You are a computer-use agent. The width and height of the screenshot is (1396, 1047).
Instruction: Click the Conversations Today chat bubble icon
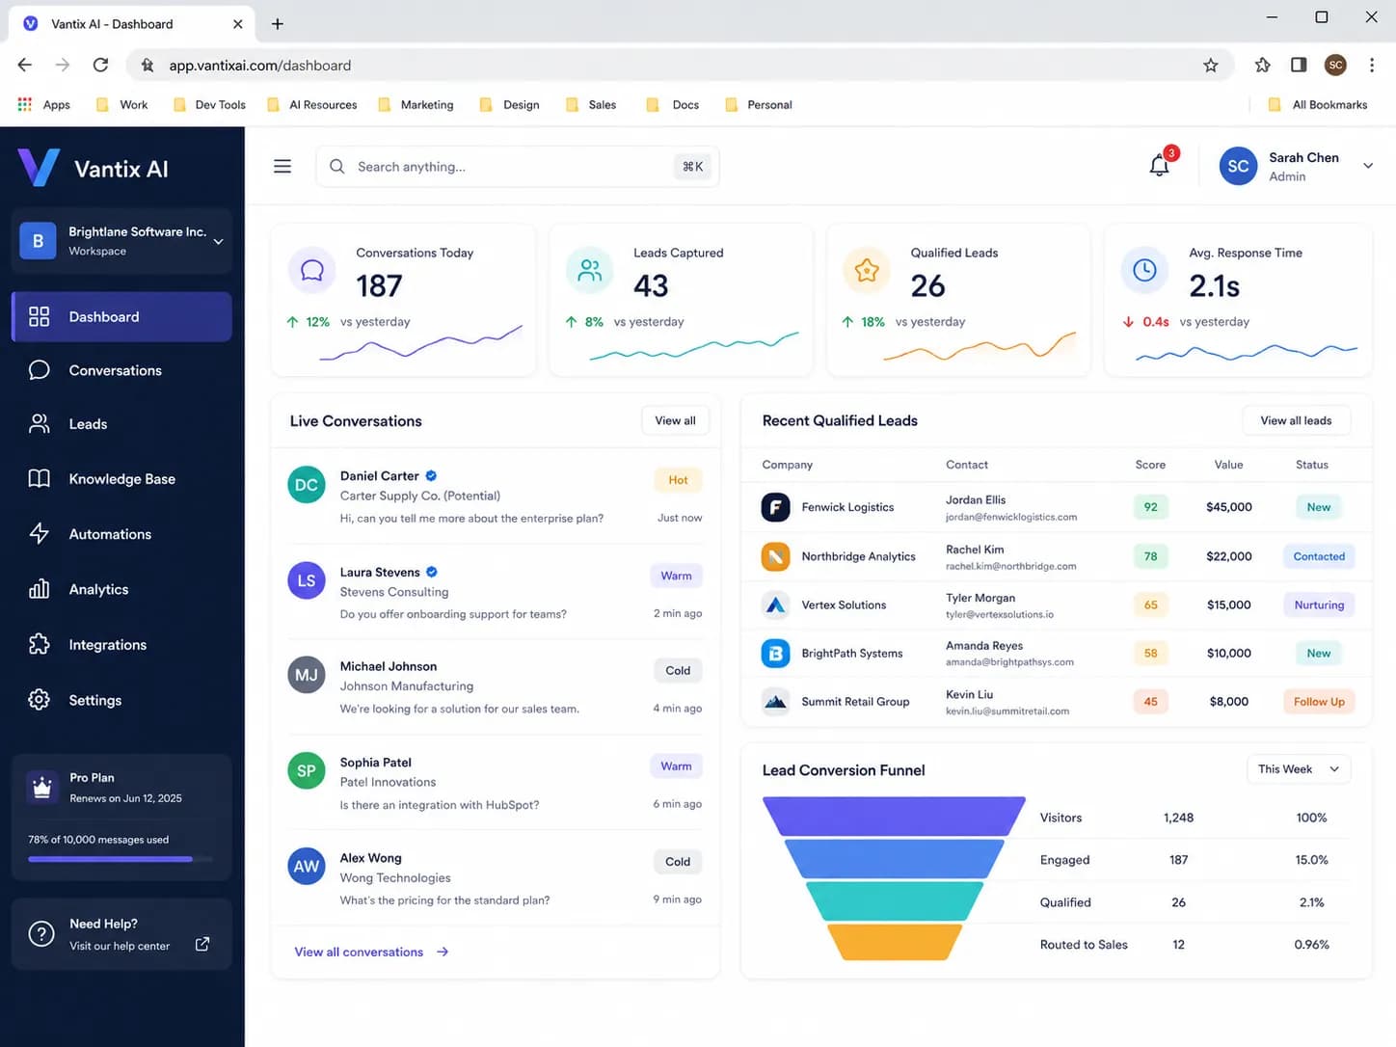pyautogui.click(x=312, y=270)
